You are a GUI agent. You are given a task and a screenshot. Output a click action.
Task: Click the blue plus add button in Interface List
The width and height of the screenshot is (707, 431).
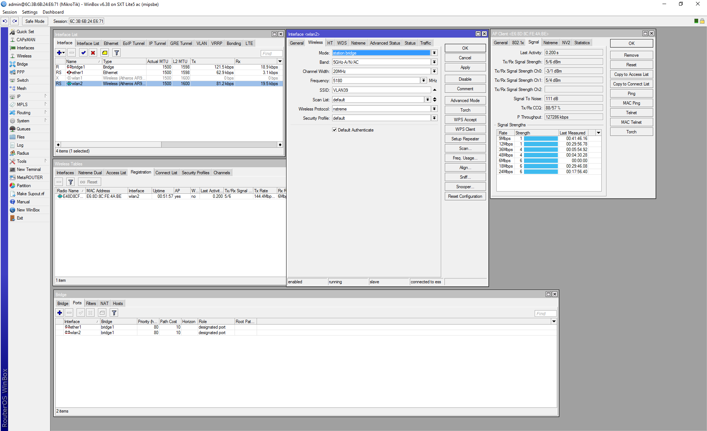(x=60, y=53)
